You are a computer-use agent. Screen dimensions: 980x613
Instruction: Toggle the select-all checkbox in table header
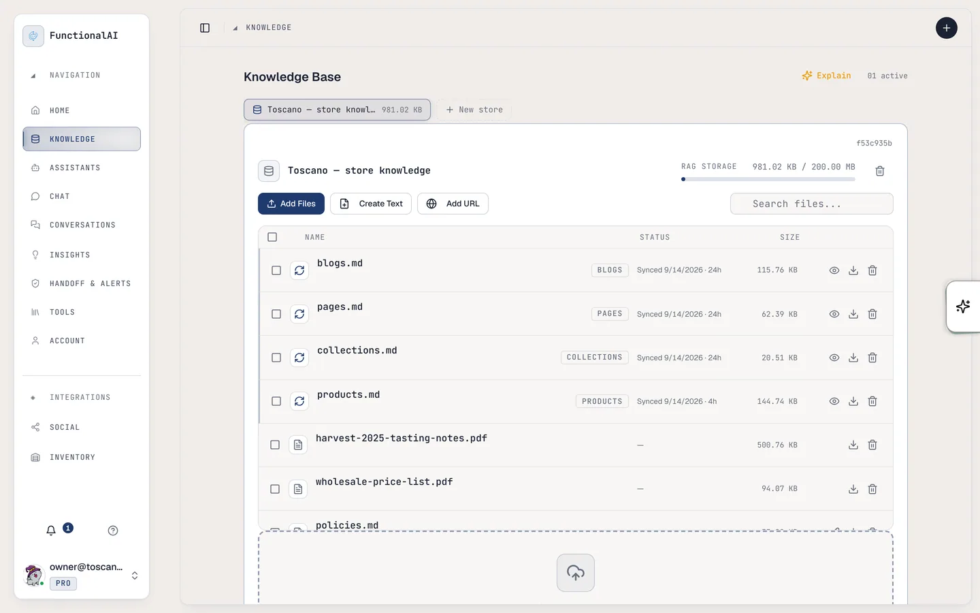272,237
